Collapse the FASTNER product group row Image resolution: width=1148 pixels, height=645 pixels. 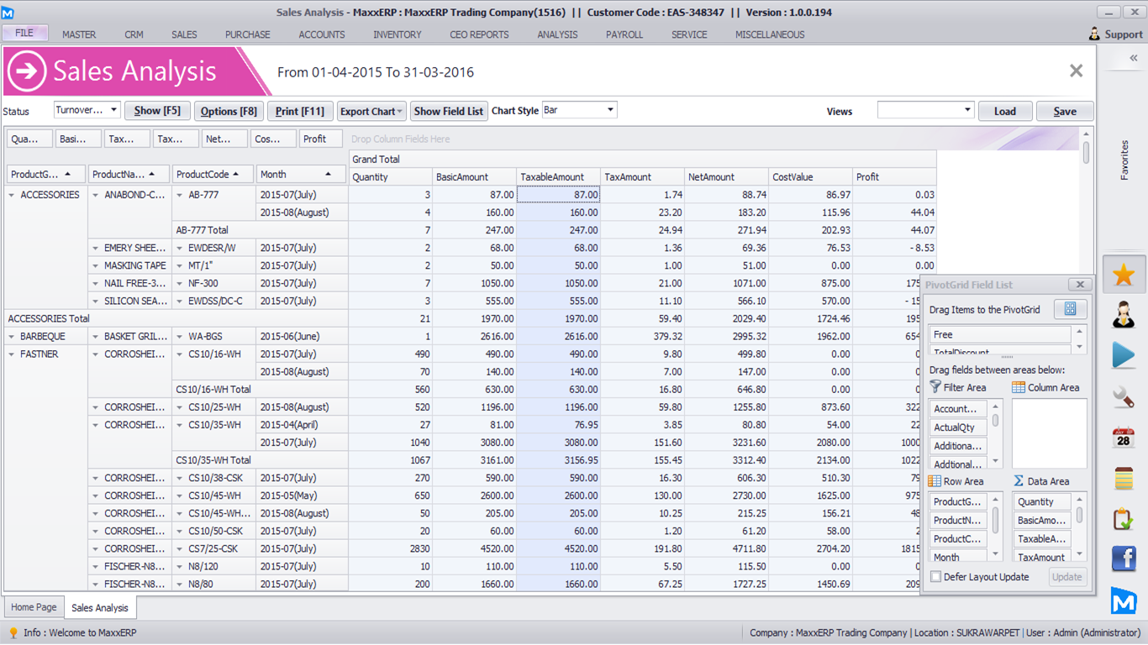point(12,354)
